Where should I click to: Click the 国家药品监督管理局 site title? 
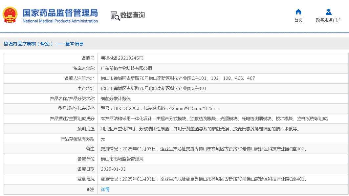pyautogui.click(x=60, y=13)
